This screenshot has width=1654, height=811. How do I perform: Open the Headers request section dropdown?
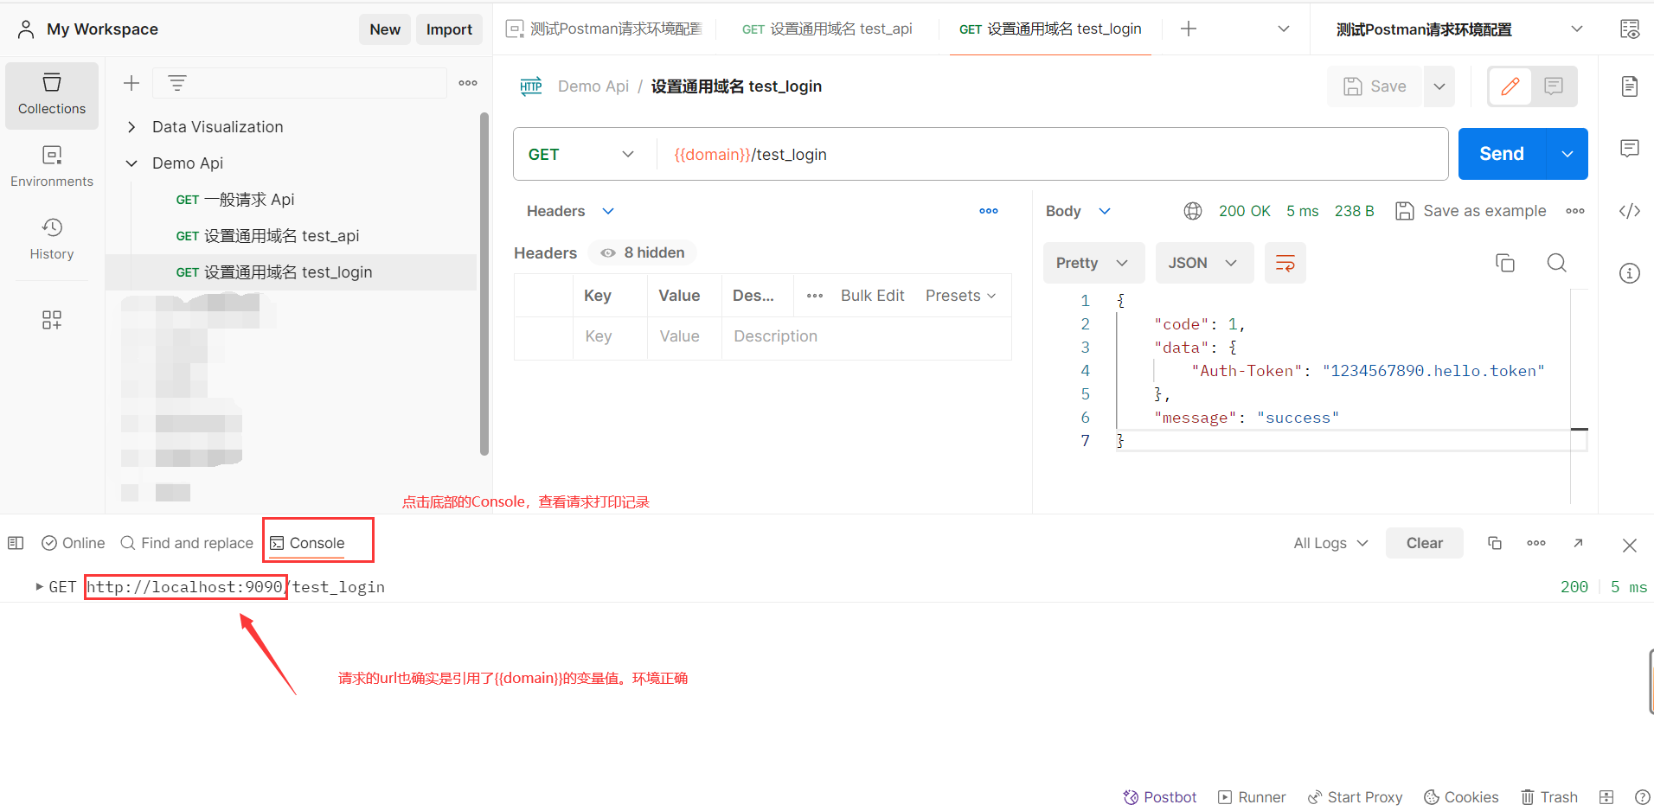(x=608, y=211)
